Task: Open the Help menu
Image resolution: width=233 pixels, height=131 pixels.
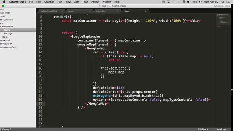Action: (117, 2)
